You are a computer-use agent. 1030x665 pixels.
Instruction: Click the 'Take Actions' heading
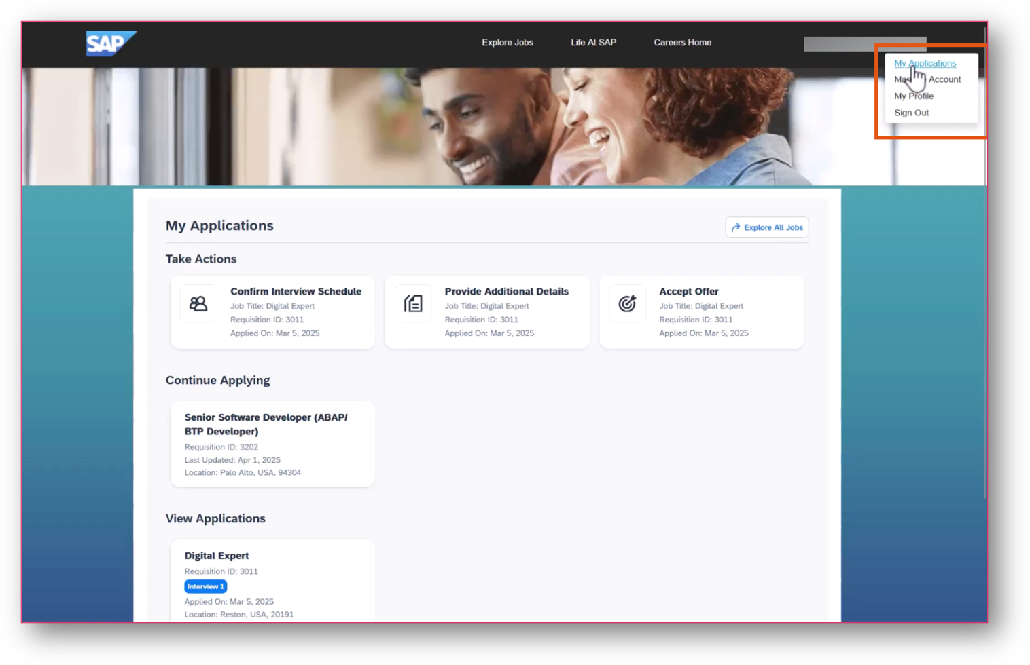(201, 259)
